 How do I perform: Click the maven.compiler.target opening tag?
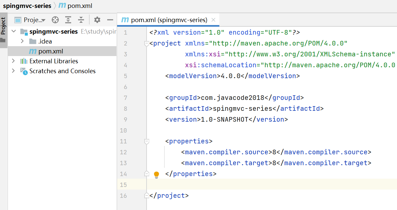(x=227, y=163)
